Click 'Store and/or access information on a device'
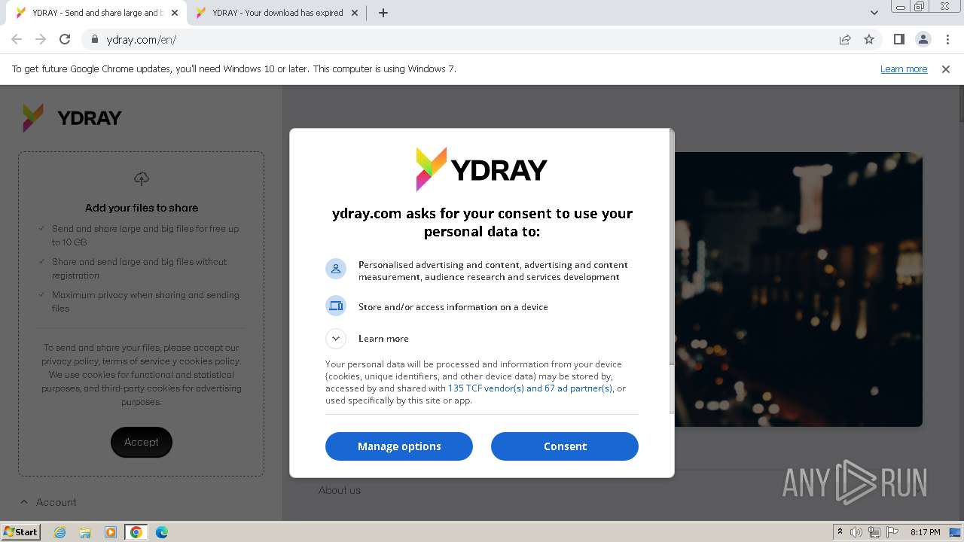The width and height of the screenshot is (964, 542). tap(453, 307)
